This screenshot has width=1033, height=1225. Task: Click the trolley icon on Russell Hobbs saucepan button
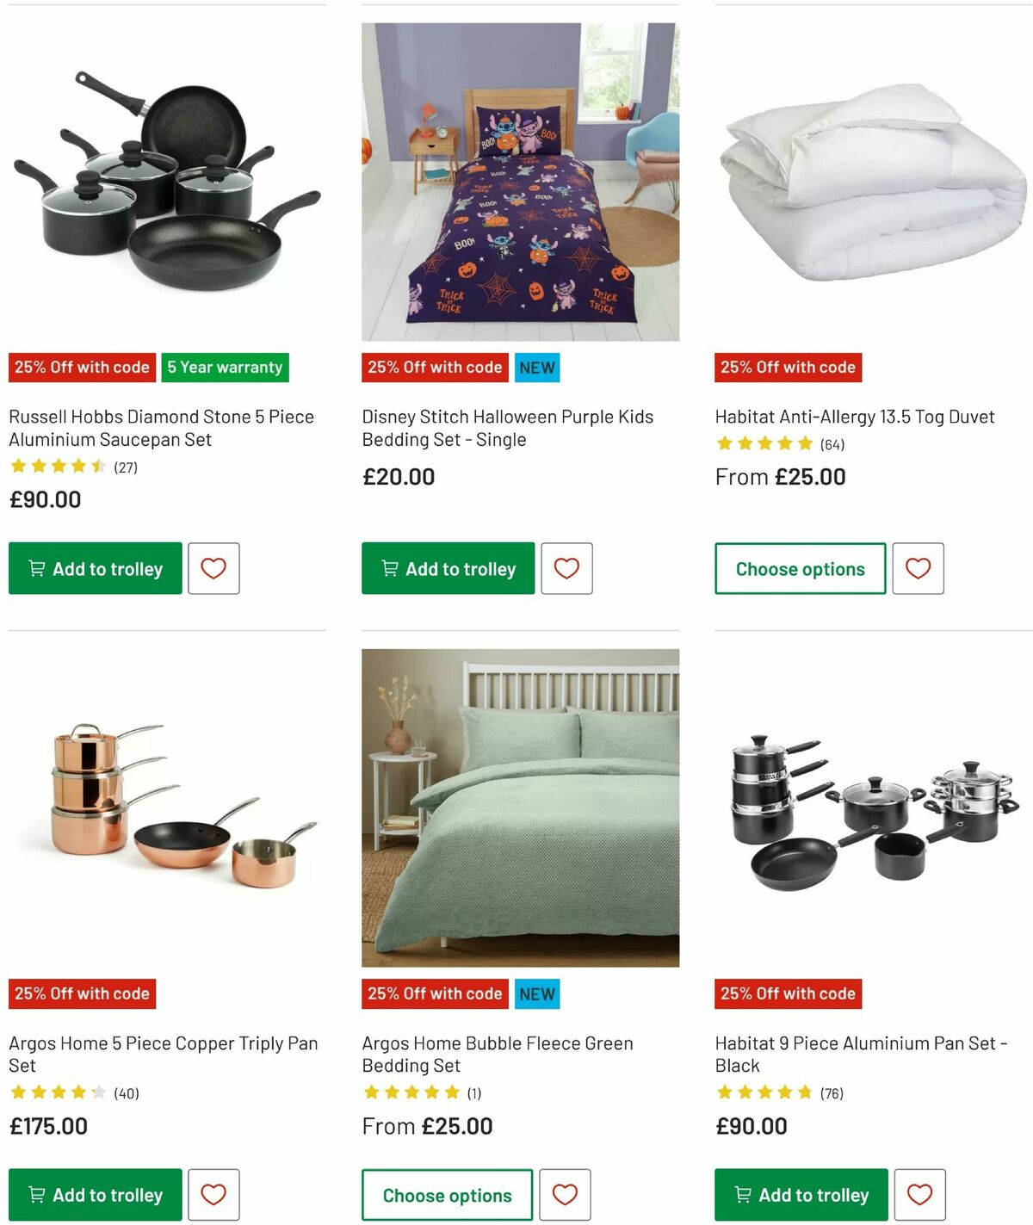35,568
